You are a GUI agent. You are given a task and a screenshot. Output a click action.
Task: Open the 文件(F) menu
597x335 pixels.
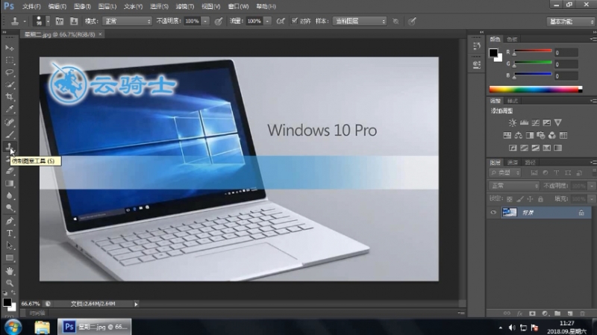pyautogui.click(x=31, y=7)
